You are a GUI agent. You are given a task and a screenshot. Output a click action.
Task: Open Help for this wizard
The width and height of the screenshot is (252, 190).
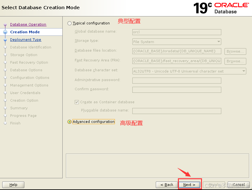pos(13,185)
